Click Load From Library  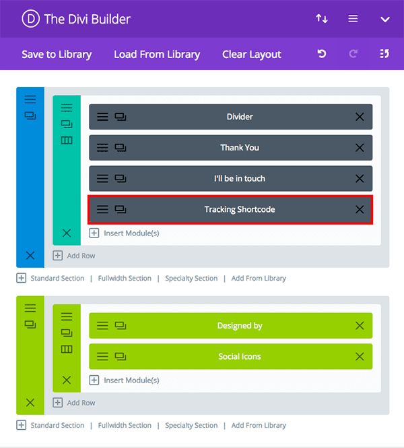[157, 55]
